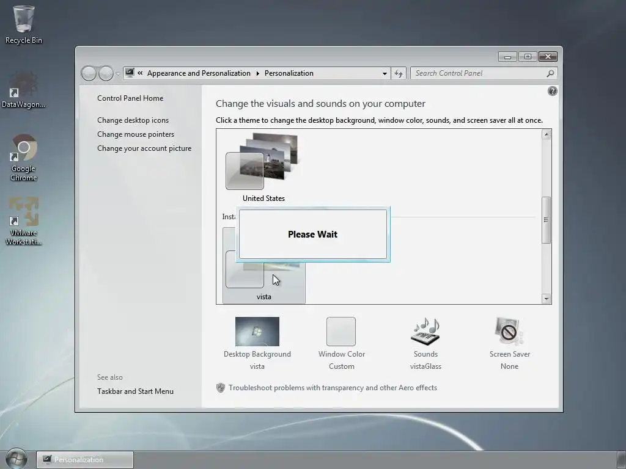The image size is (626, 469).
Task: Open the Recycle Bin desktop icon
Action: coord(23,24)
